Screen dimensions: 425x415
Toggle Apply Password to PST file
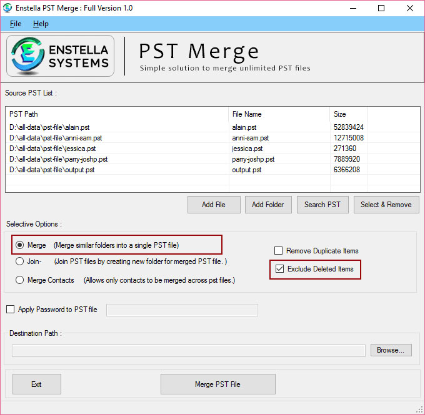11,310
